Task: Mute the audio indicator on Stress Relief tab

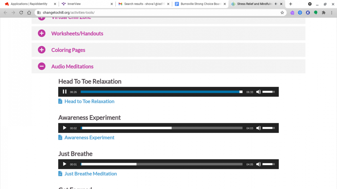Action: coord(276,4)
